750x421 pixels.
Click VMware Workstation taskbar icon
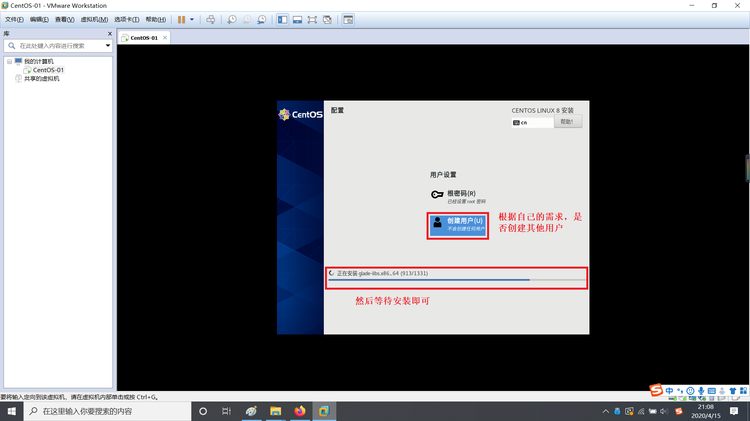click(324, 411)
